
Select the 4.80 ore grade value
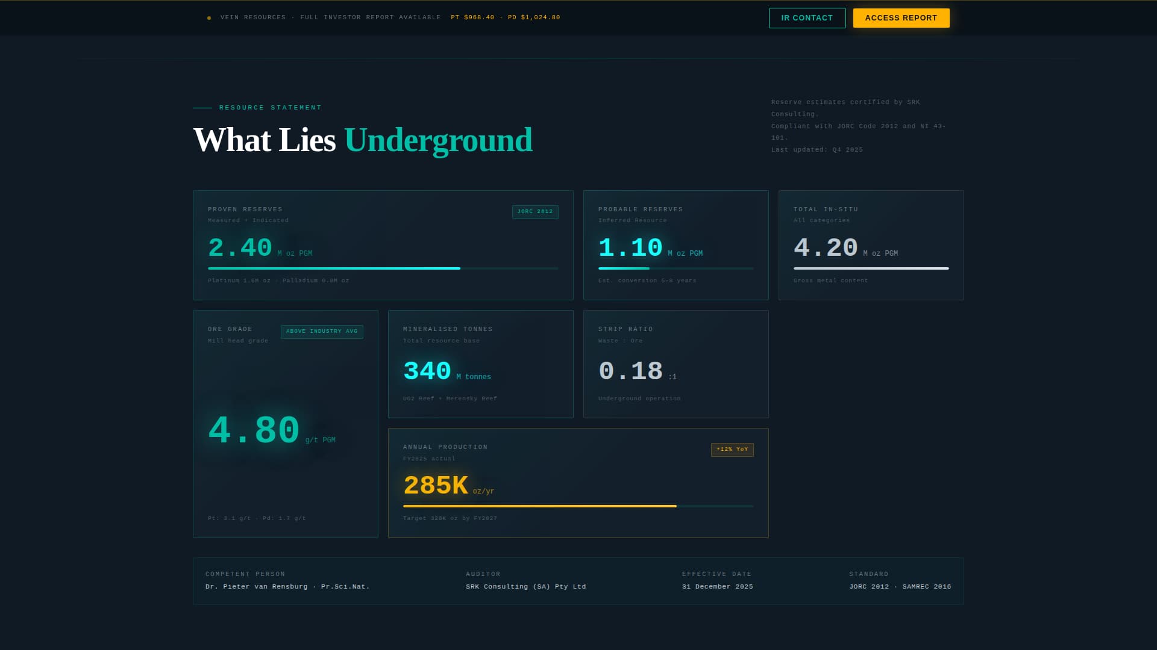pyautogui.click(x=254, y=431)
